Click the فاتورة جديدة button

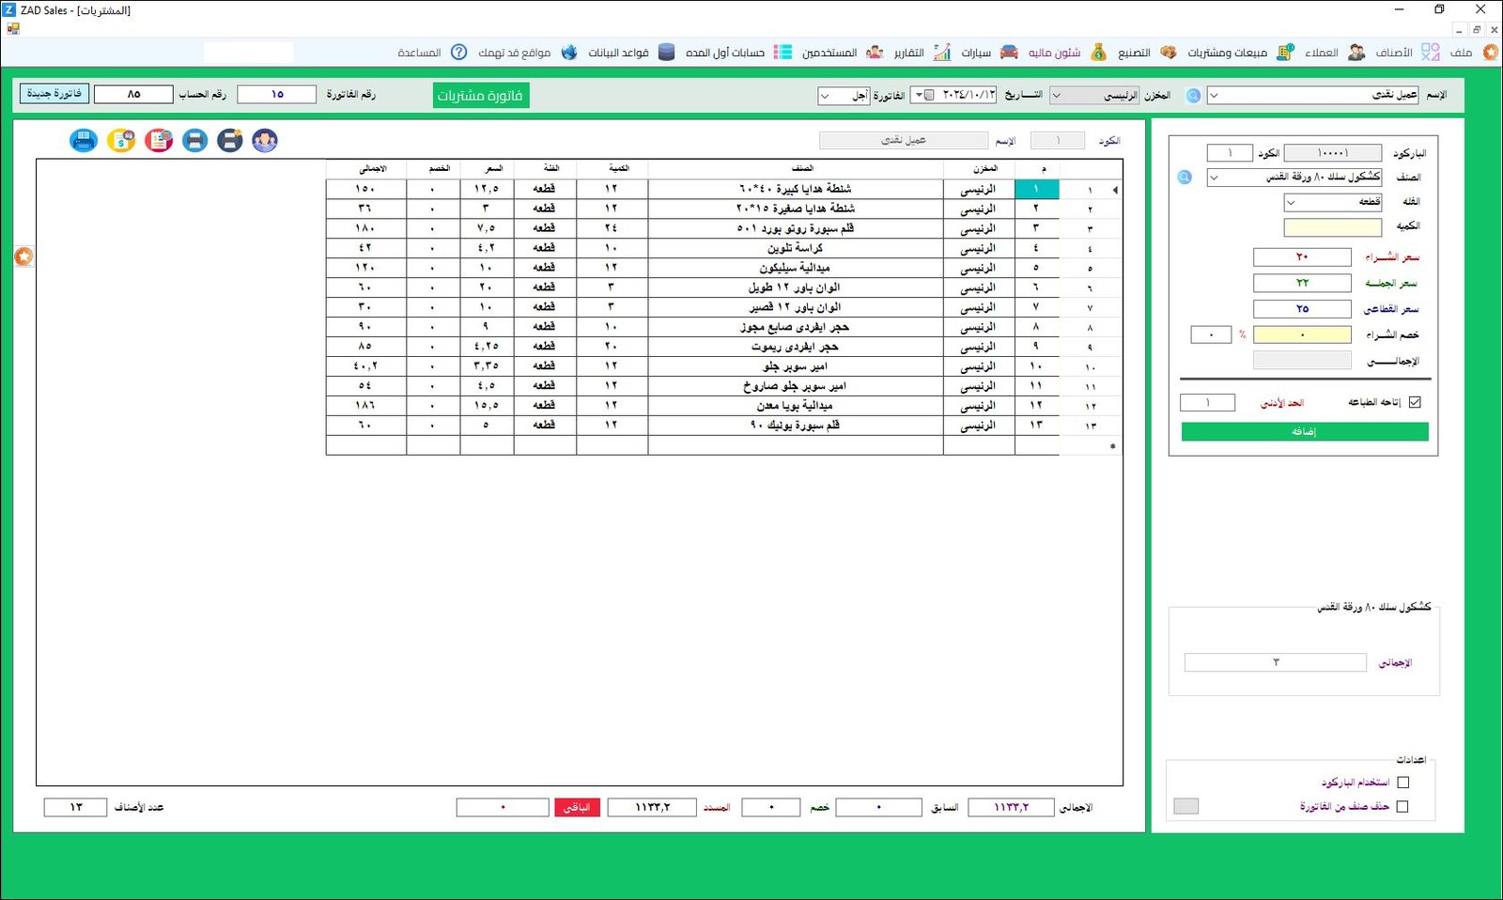(x=54, y=94)
